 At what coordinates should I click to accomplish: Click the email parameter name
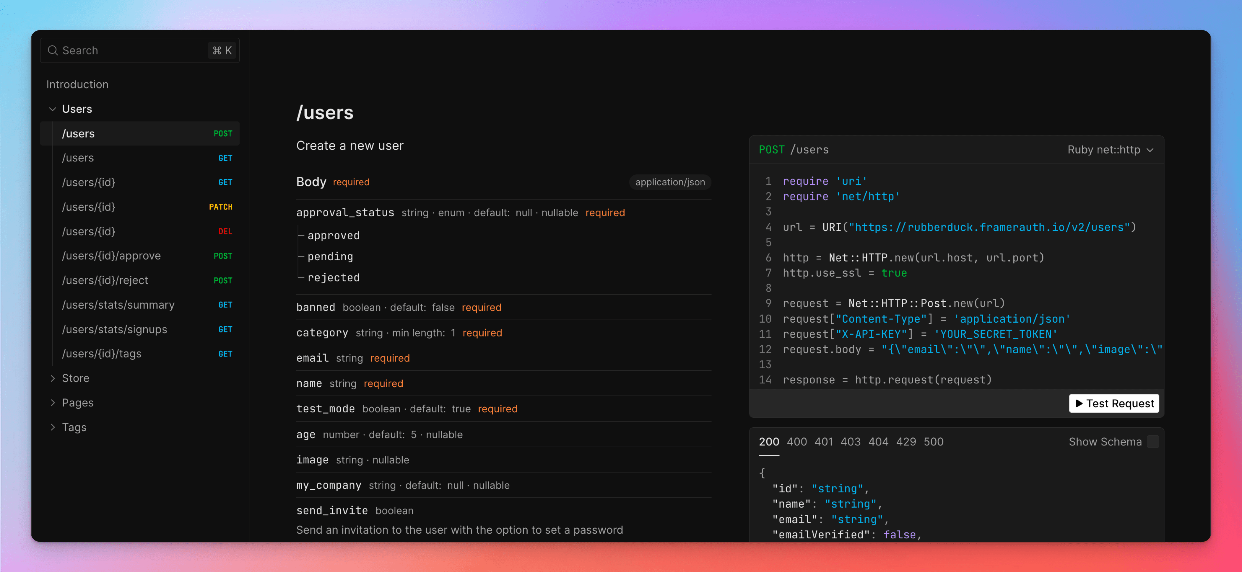[x=313, y=358]
